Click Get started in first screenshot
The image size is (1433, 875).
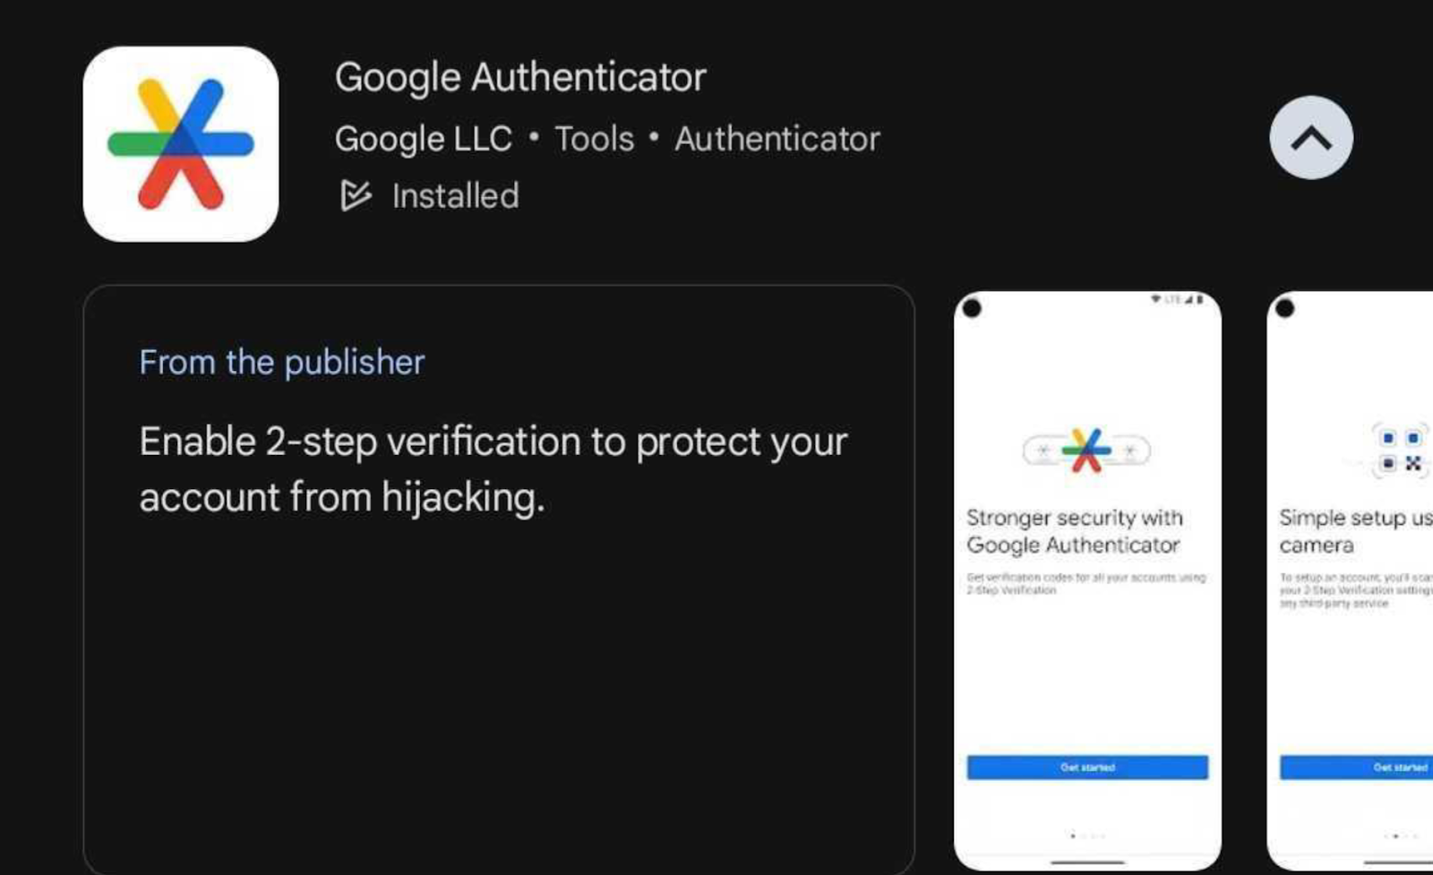[x=1087, y=768]
